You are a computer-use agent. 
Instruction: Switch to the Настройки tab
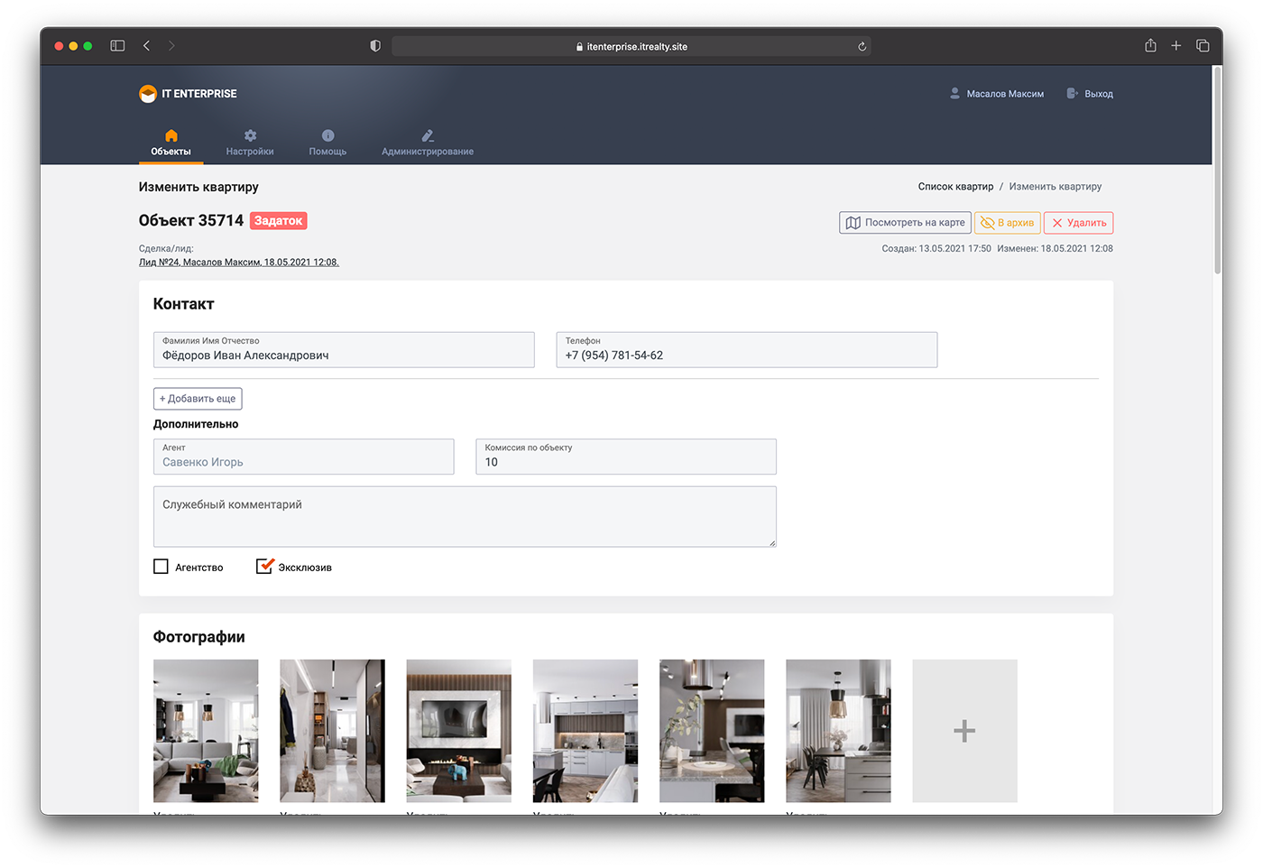pos(250,143)
